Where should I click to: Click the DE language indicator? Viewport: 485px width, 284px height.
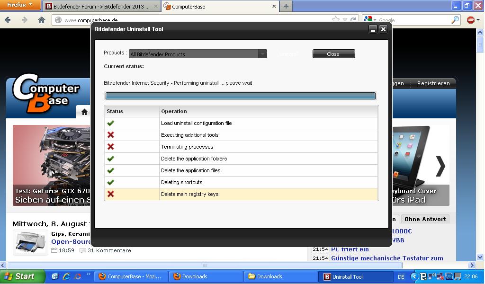[x=401, y=277]
